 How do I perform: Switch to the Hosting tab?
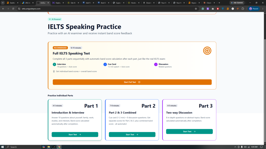point(134,3)
